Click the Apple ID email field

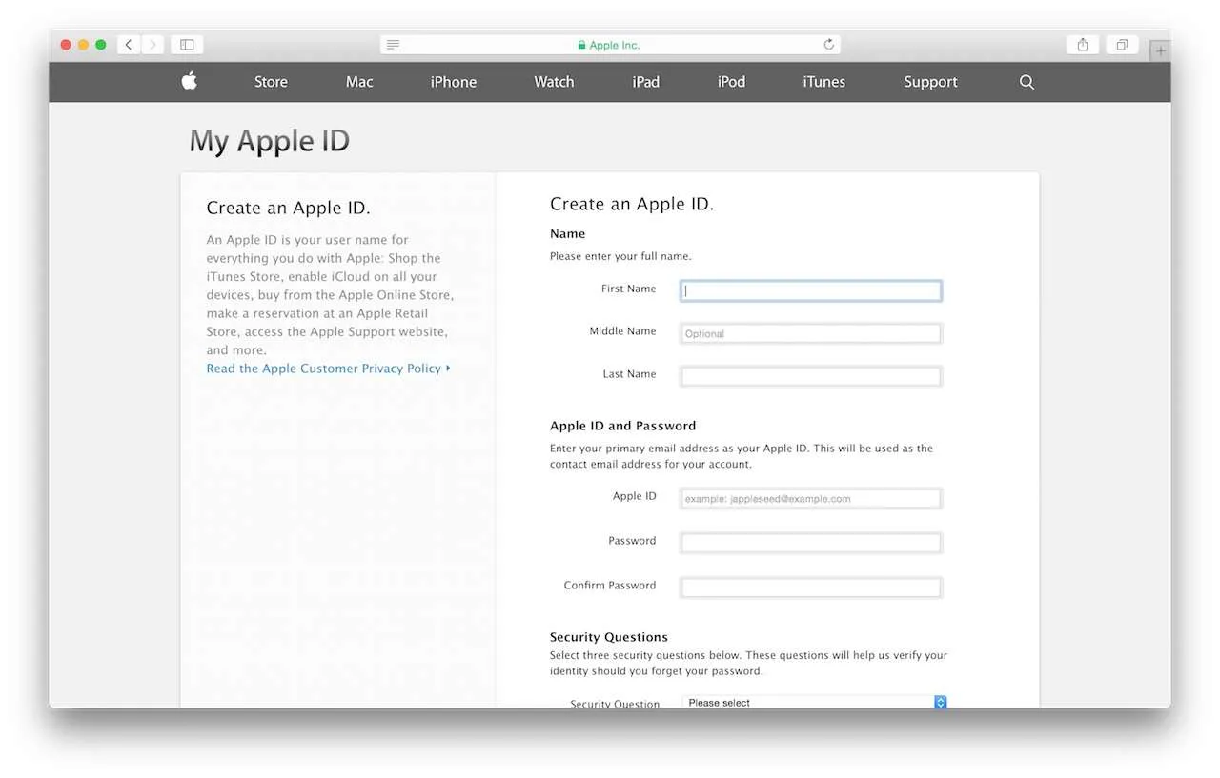tap(811, 498)
